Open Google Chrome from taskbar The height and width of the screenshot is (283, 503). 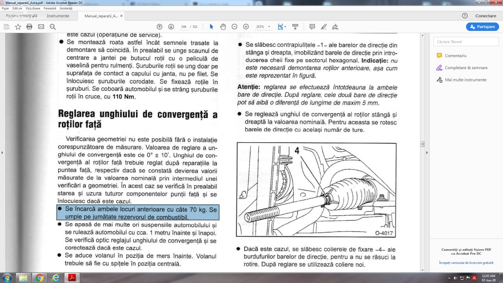[39, 278]
